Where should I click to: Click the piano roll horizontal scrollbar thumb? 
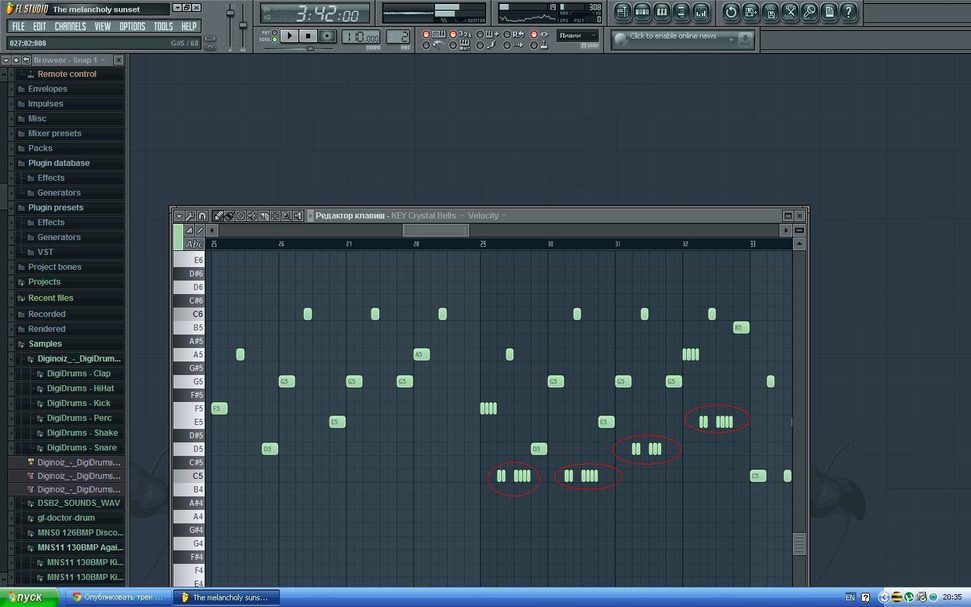[436, 230]
